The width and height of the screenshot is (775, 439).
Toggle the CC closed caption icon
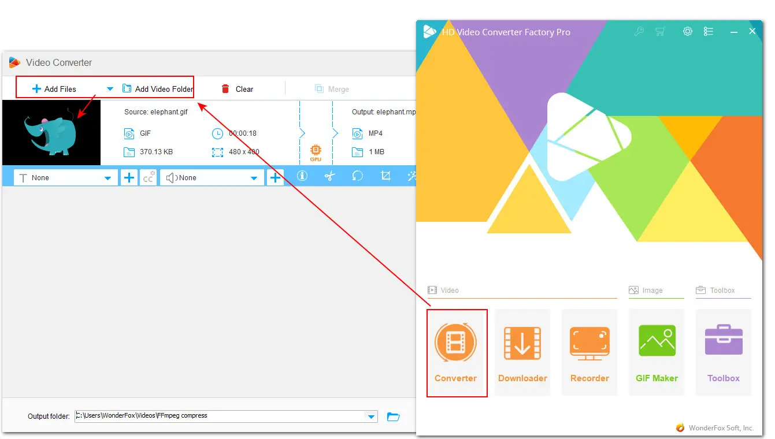[149, 177]
